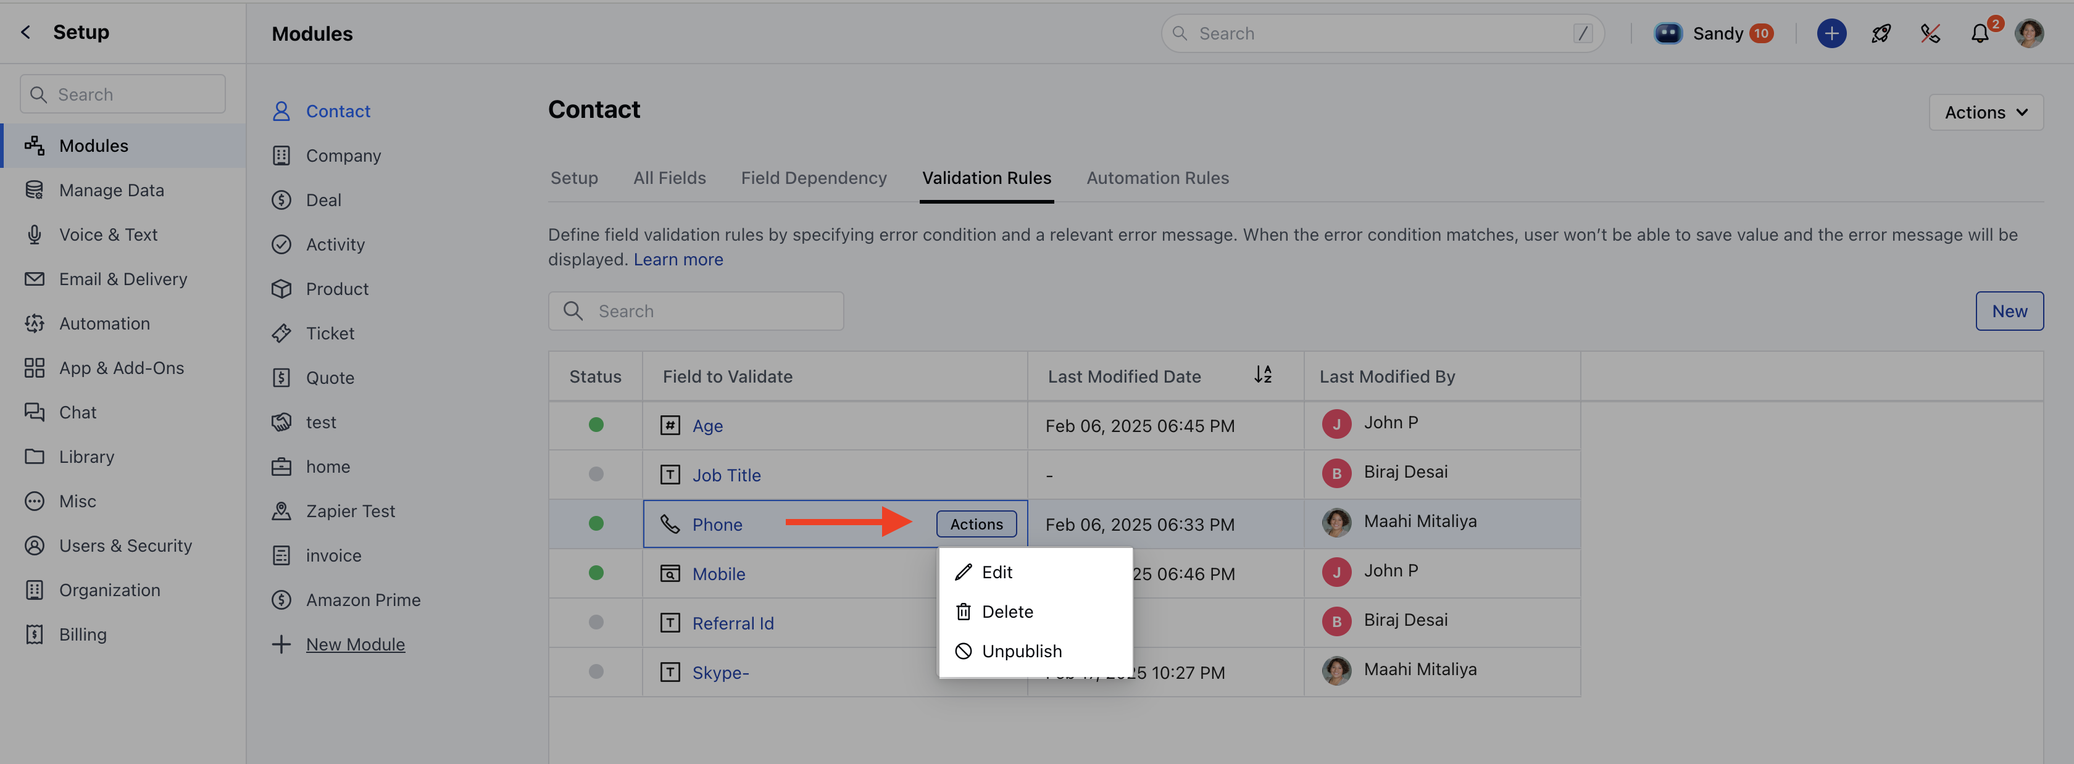Open the Automation section in the Setup sidebar
2074x764 pixels.
coord(104,323)
